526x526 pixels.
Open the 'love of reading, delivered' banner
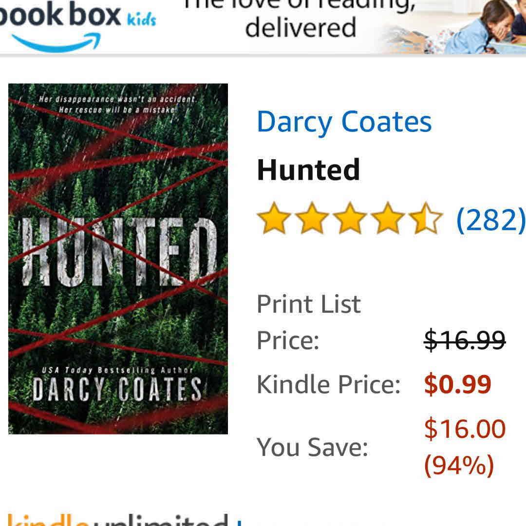coord(300,20)
